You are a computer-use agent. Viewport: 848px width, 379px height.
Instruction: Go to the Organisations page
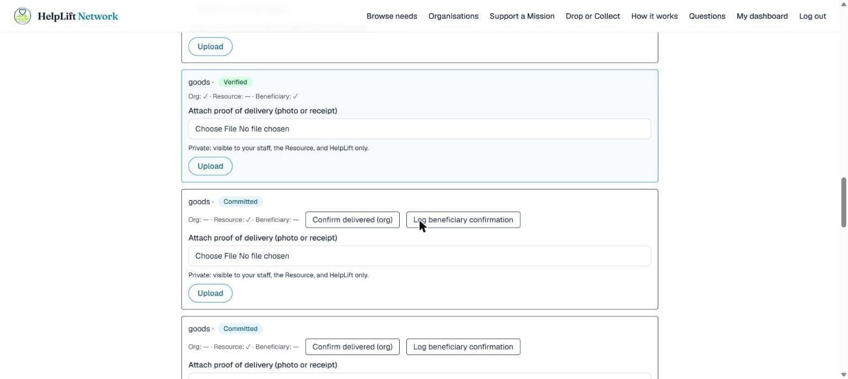coord(453,16)
